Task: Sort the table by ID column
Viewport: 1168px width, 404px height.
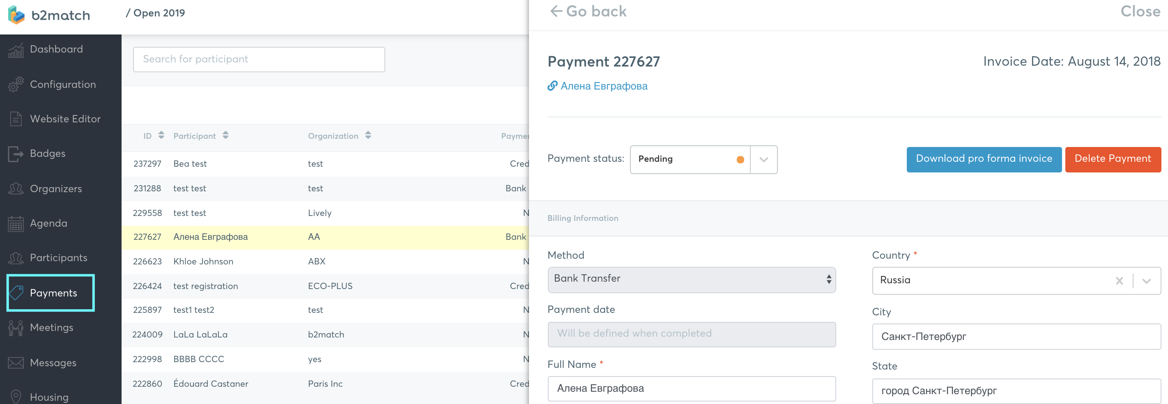Action: pyautogui.click(x=161, y=135)
